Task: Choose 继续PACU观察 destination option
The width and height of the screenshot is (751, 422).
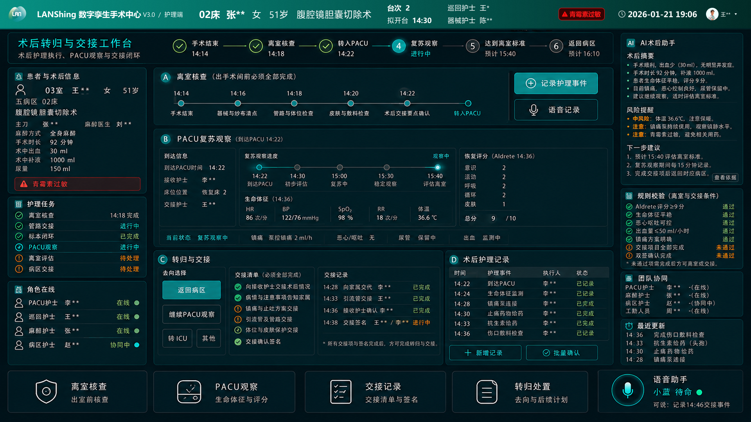Action: [x=192, y=314]
